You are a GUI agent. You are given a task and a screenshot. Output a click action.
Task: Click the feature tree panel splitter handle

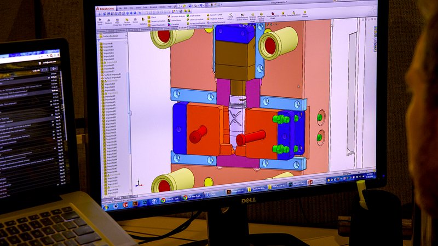point(130,113)
